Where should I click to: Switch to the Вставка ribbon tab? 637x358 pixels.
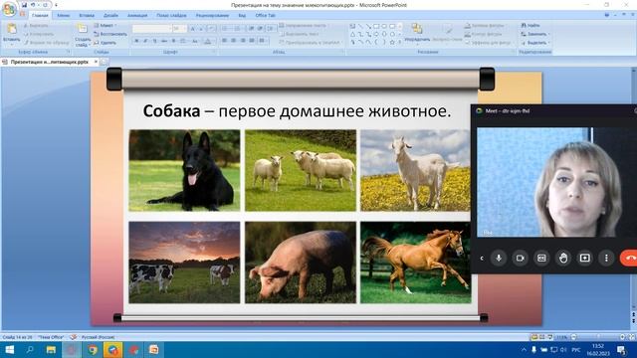[87, 16]
